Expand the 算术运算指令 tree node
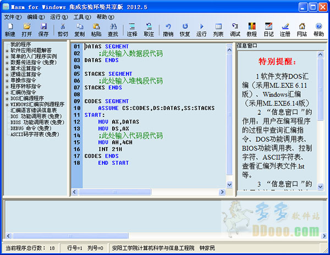This screenshot has height=255, width=330. (7, 69)
